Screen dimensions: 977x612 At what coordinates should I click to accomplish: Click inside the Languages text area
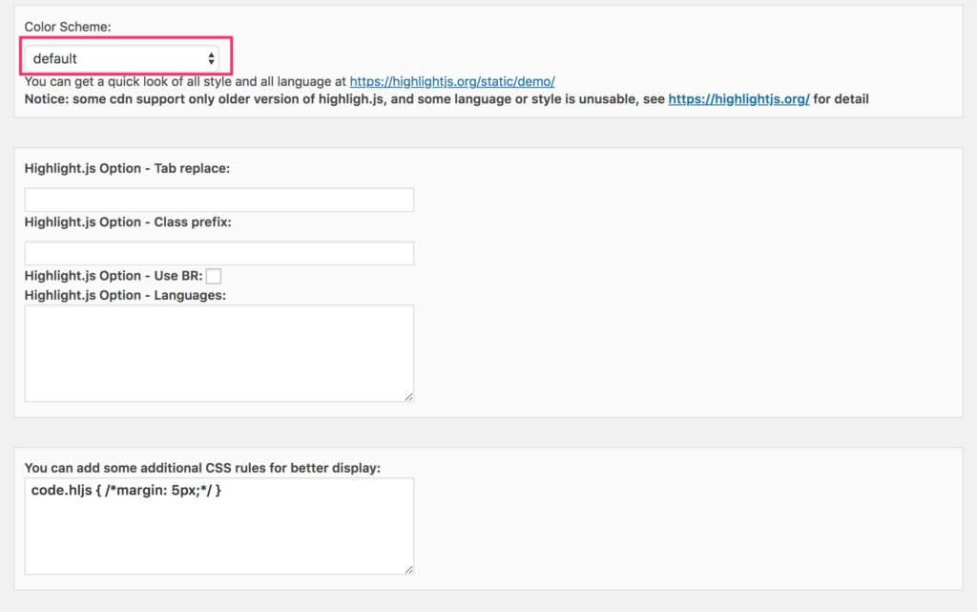[x=218, y=352]
